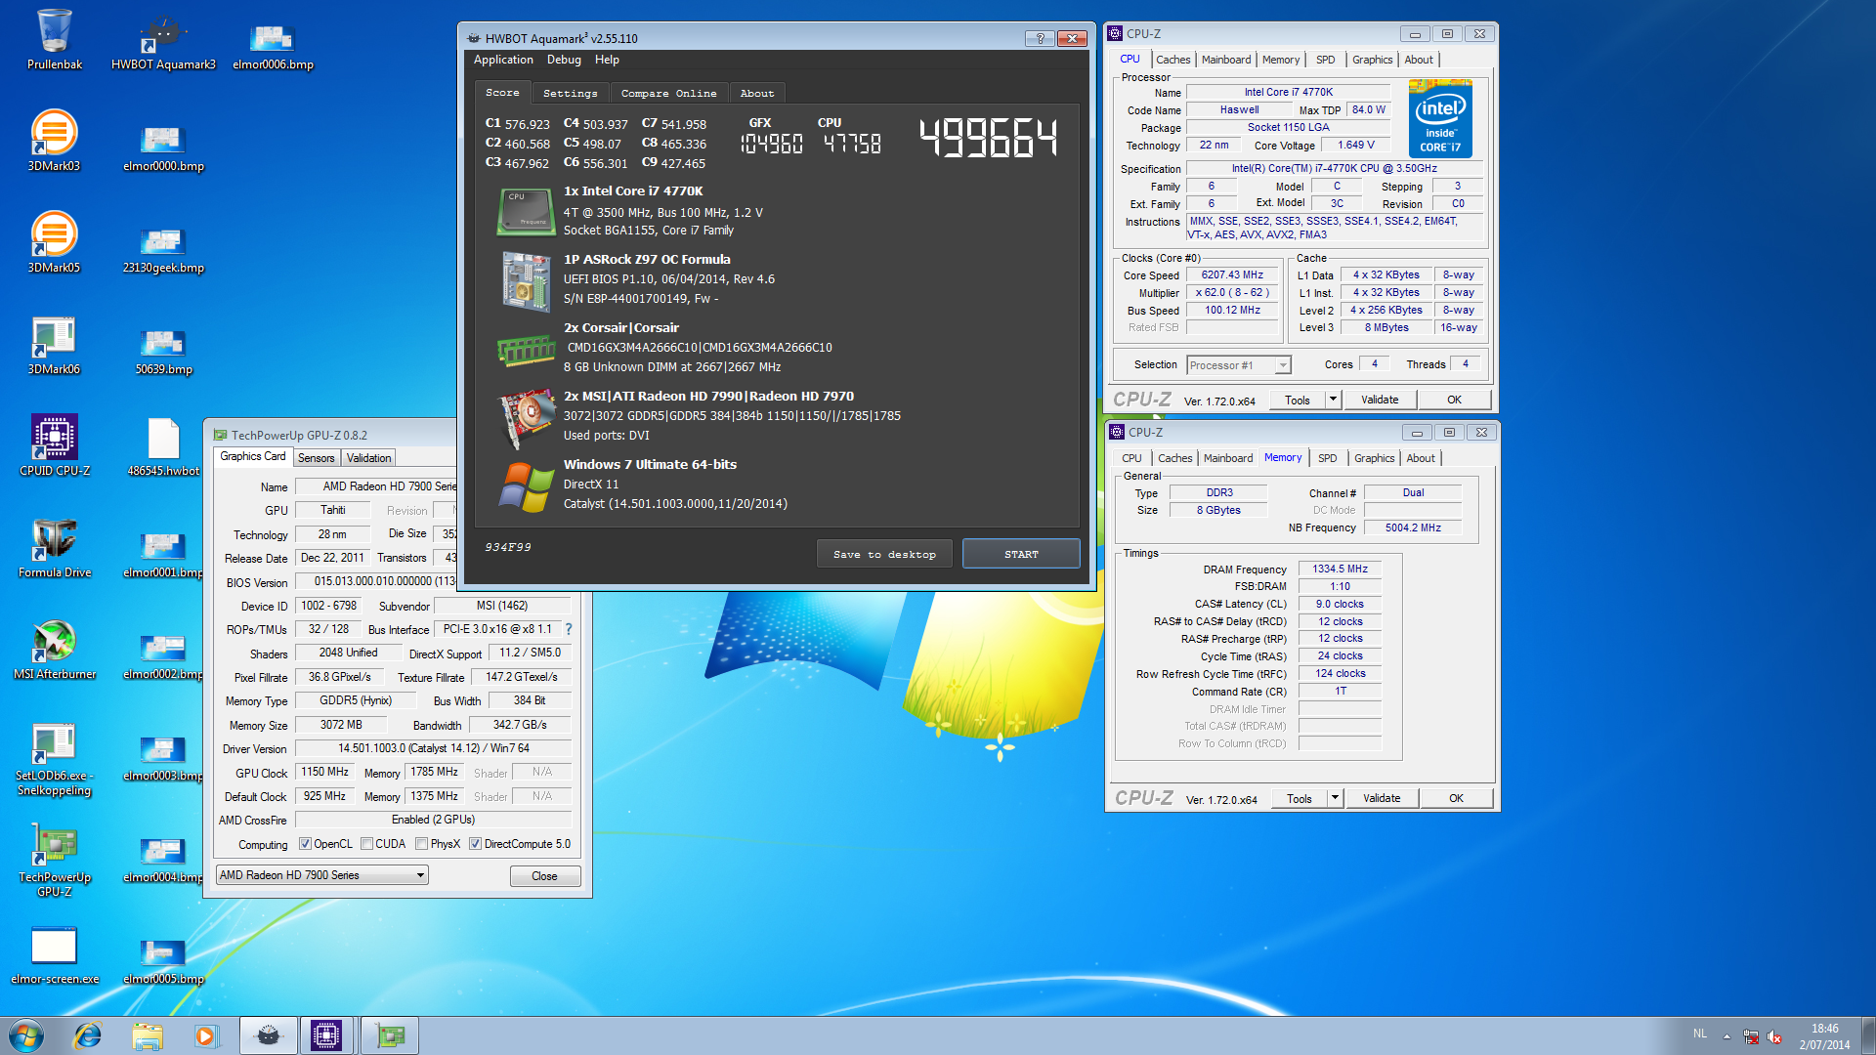
Task: Toggle the CUDA checkbox in GPU-Z
Action: [366, 844]
